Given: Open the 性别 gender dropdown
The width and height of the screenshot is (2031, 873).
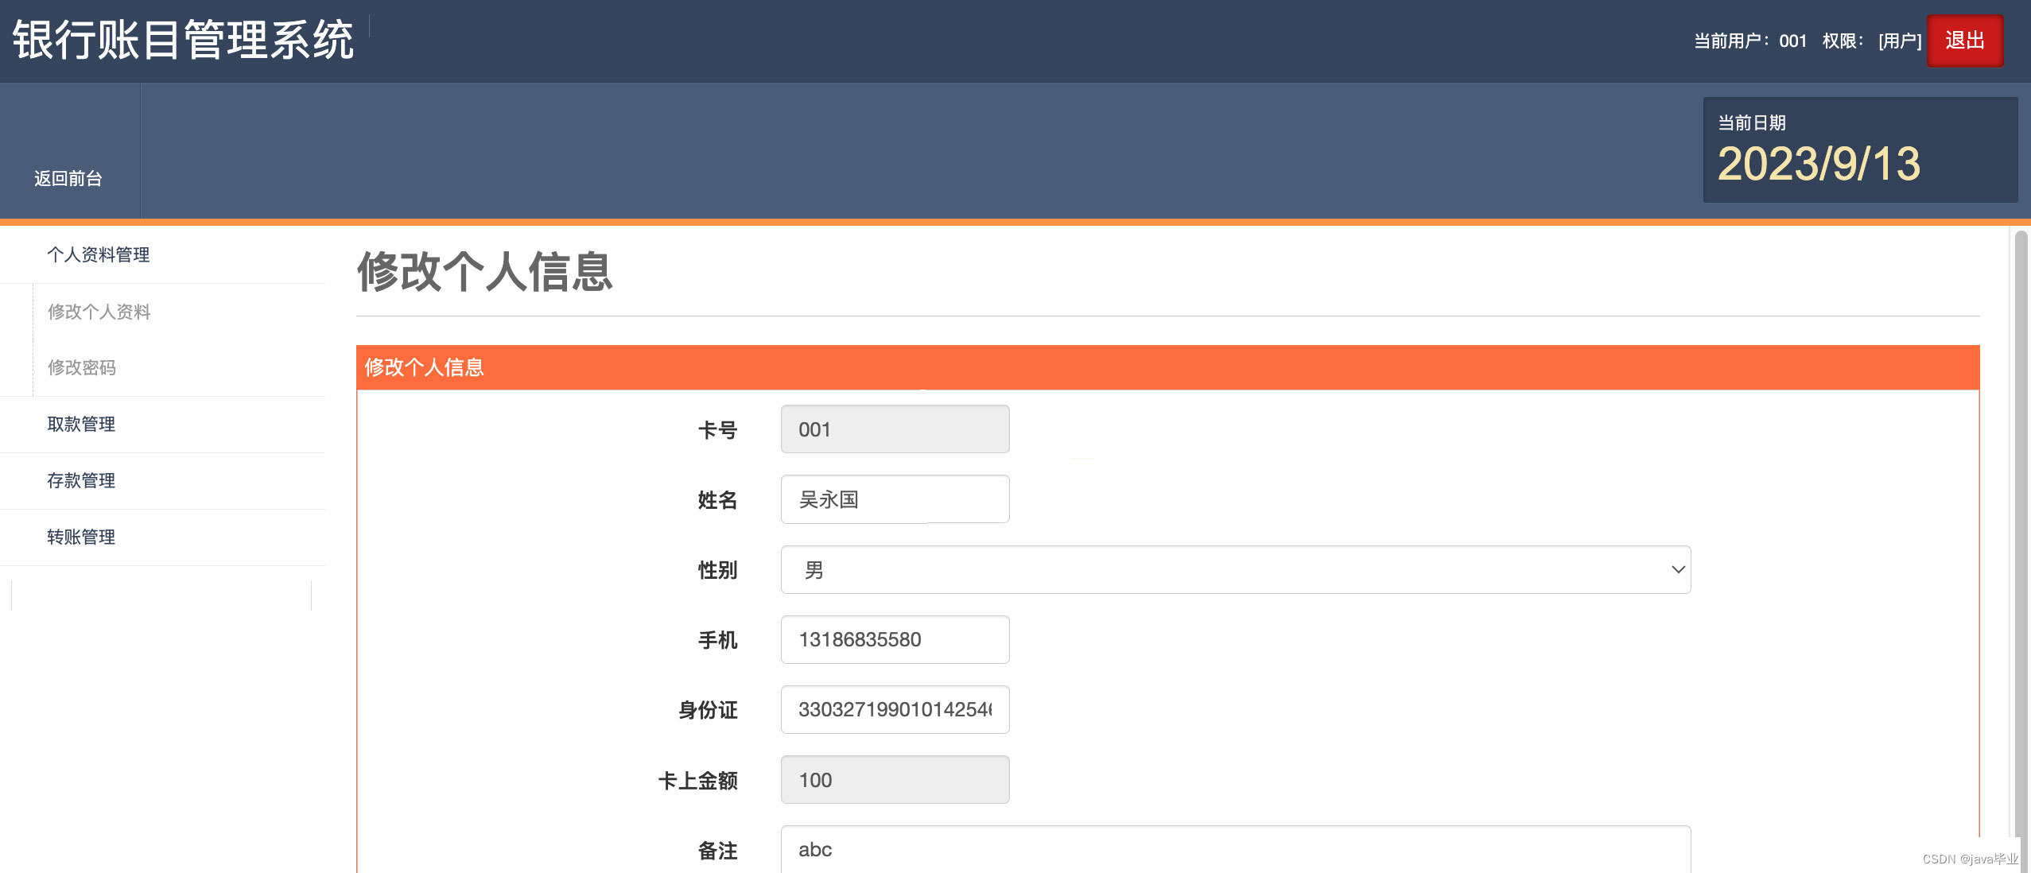Looking at the screenshot, I should coord(1234,569).
